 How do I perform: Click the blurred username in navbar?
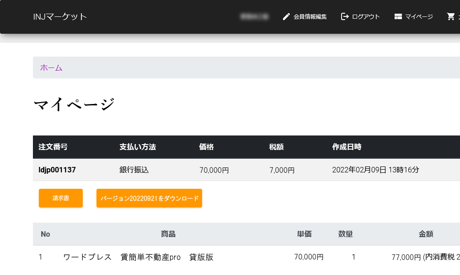pos(254,17)
